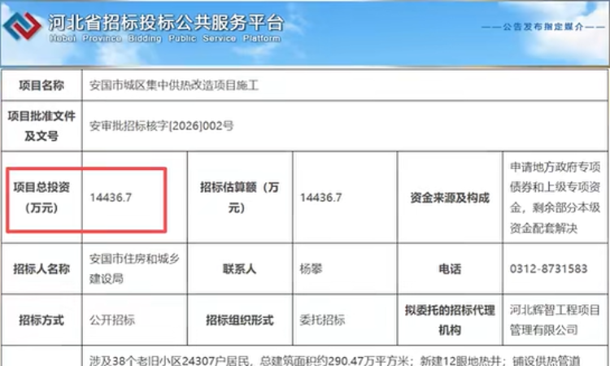This screenshot has height=366, width=610.
Task: Select the 安国市城区集中供热改造项目施工 project name
Action: (174, 85)
